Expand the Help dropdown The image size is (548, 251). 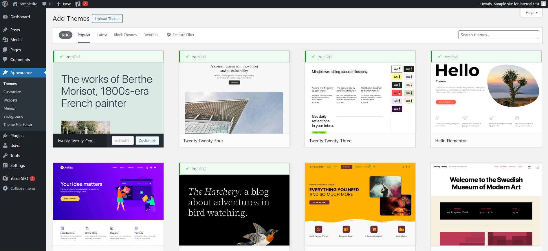click(532, 13)
